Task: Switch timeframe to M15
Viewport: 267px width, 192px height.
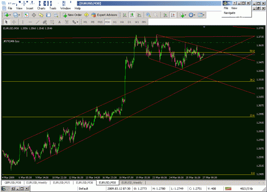Action: click(x=100, y=22)
